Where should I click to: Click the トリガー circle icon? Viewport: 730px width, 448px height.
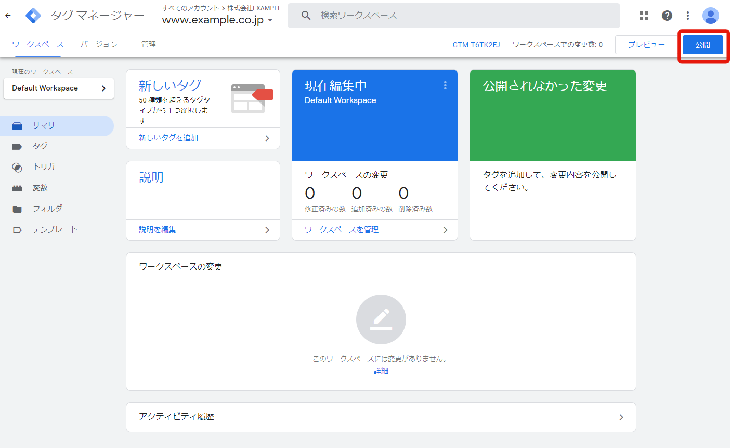point(17,167)
